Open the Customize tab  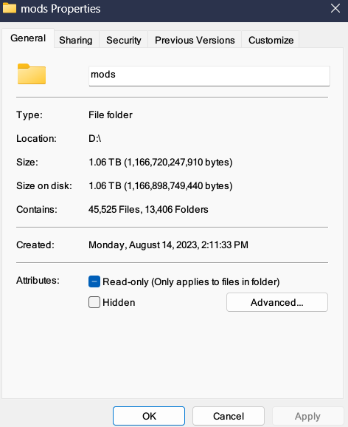tap(271, 41)
